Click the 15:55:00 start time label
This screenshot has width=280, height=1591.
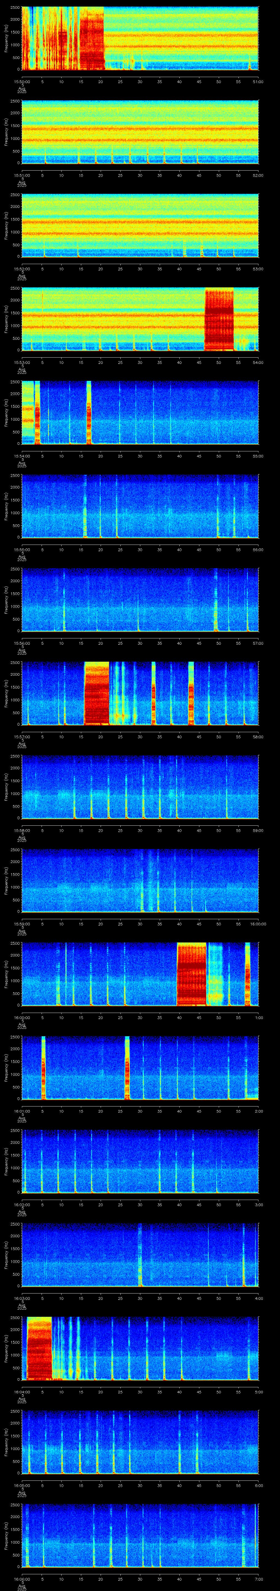(22, 550)
